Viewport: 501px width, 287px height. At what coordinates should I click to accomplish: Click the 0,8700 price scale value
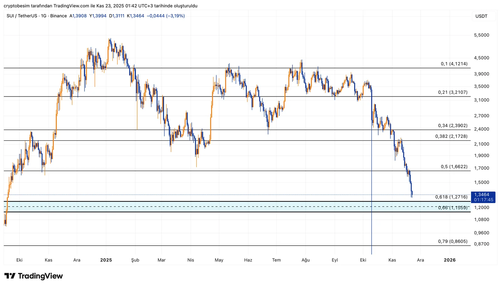tap(481, 244)
